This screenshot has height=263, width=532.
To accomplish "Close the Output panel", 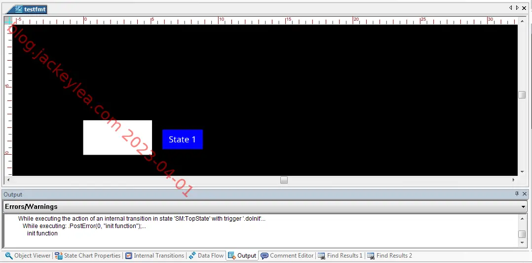I will coord(525,194).
